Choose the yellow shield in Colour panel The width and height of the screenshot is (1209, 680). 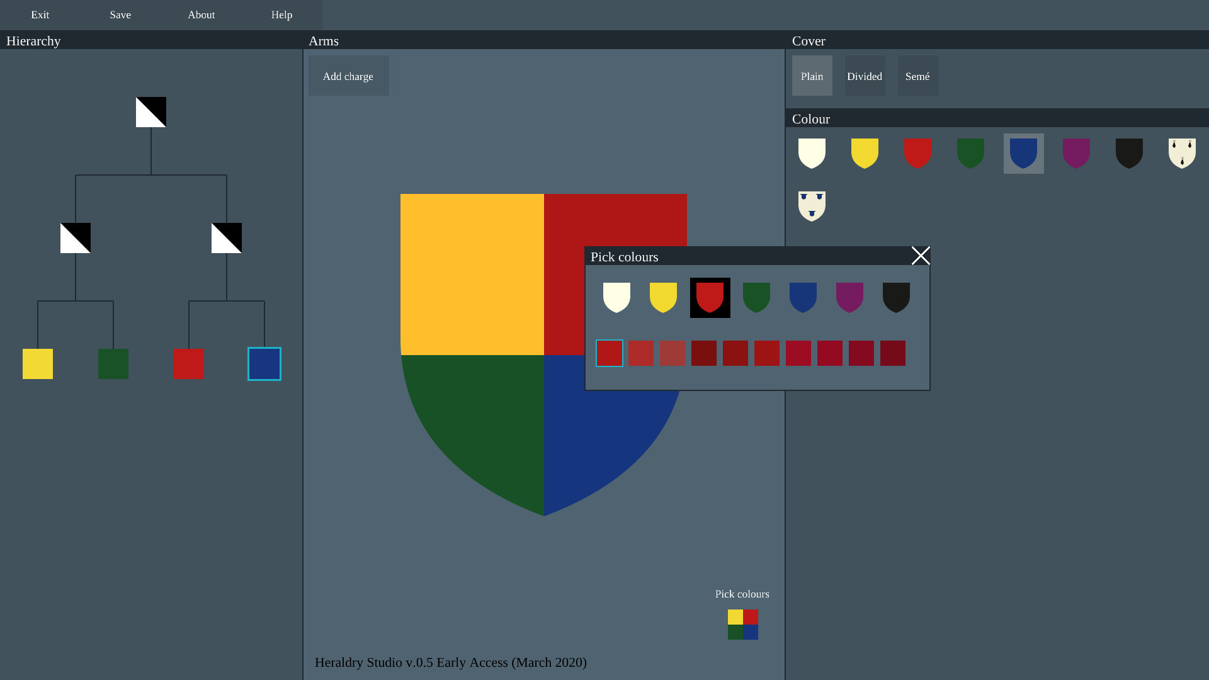[x=865, y=154]
